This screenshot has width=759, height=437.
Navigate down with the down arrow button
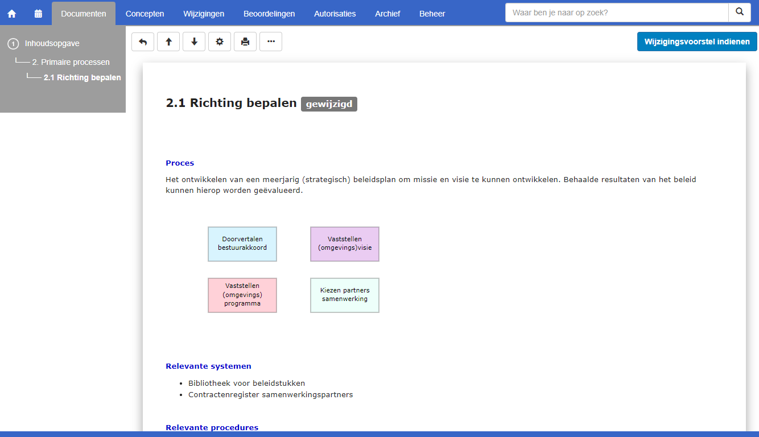coord(194,42)
